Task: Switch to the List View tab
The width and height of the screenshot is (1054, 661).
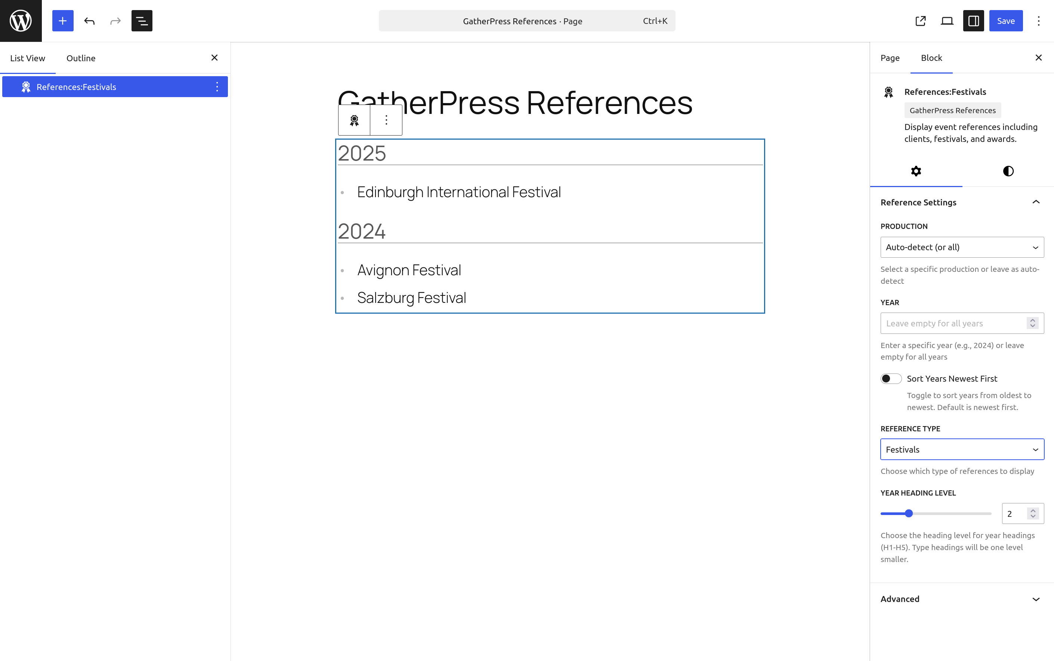Action: pos(28,58)
